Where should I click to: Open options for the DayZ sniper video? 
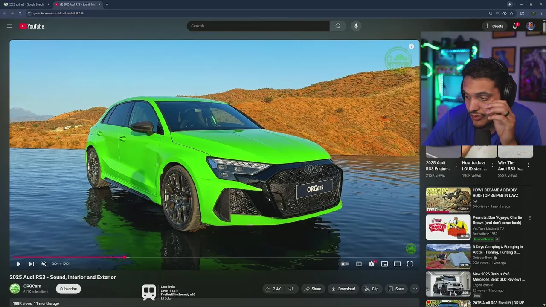tap(531, 191)
